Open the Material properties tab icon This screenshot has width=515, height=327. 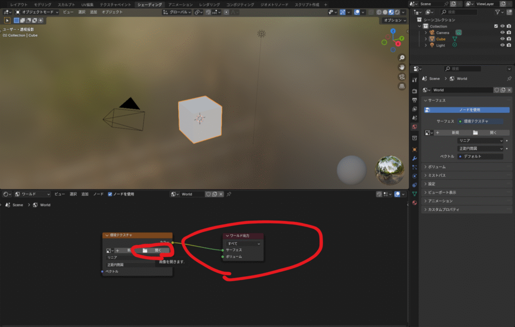pos(414,203)
